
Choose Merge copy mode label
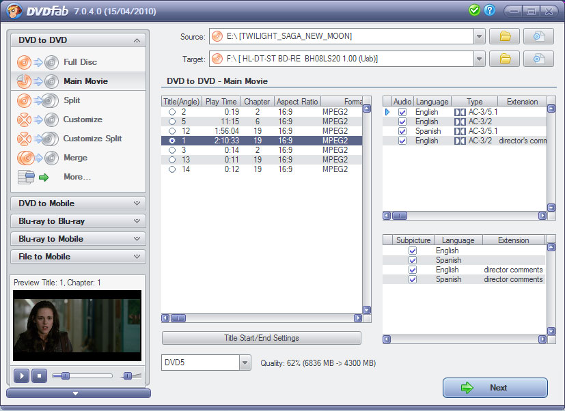click(75, 158)
